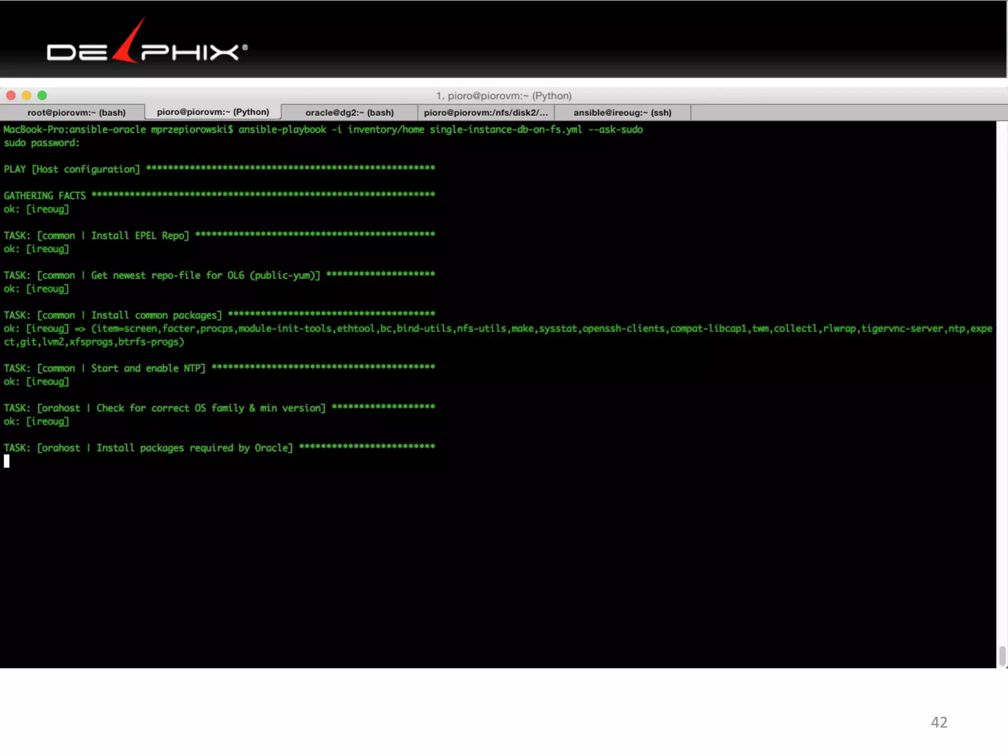Image resolution: width=1008 pixels, height=756 pixels.
Task: Click the yellow minimize window button
Action: pos(27,95)
